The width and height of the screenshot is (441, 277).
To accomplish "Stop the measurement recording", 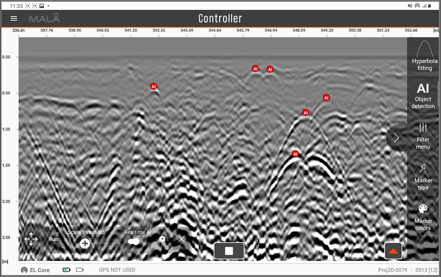I will pyautogui.click(x=229, y=251).
